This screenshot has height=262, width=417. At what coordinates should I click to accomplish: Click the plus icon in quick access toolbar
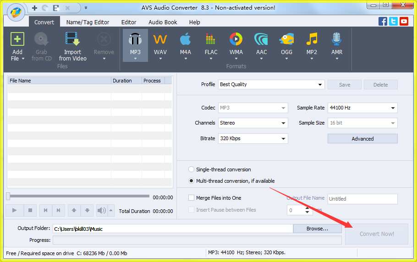(34, 8)
